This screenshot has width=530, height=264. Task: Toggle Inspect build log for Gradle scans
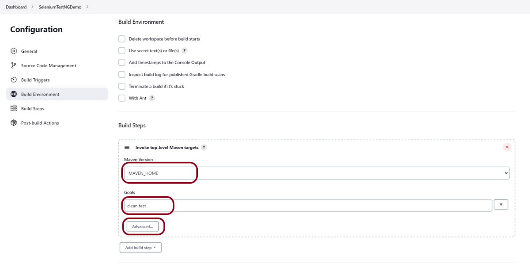122,75
